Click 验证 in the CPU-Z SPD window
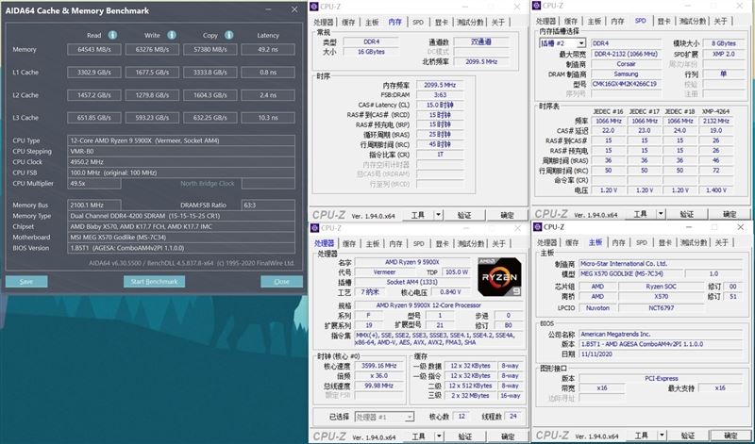This screenshot has height=444, width=755. click(687, 214)
